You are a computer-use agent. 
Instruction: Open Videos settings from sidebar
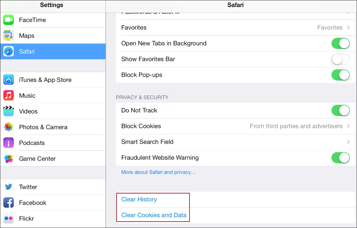point(28,111)
